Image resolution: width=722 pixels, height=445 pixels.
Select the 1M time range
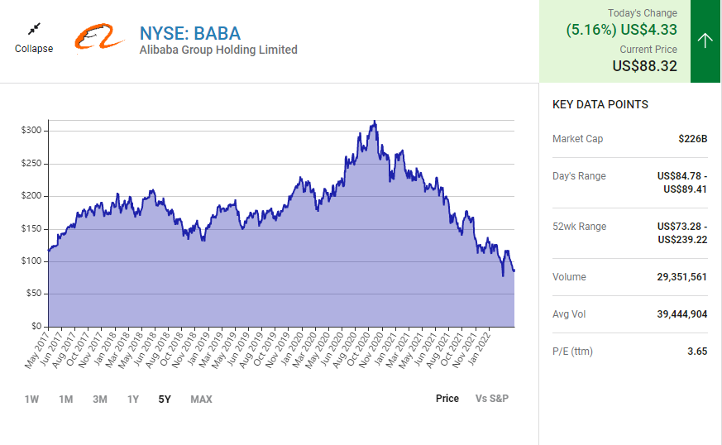(x=65, y=400)
